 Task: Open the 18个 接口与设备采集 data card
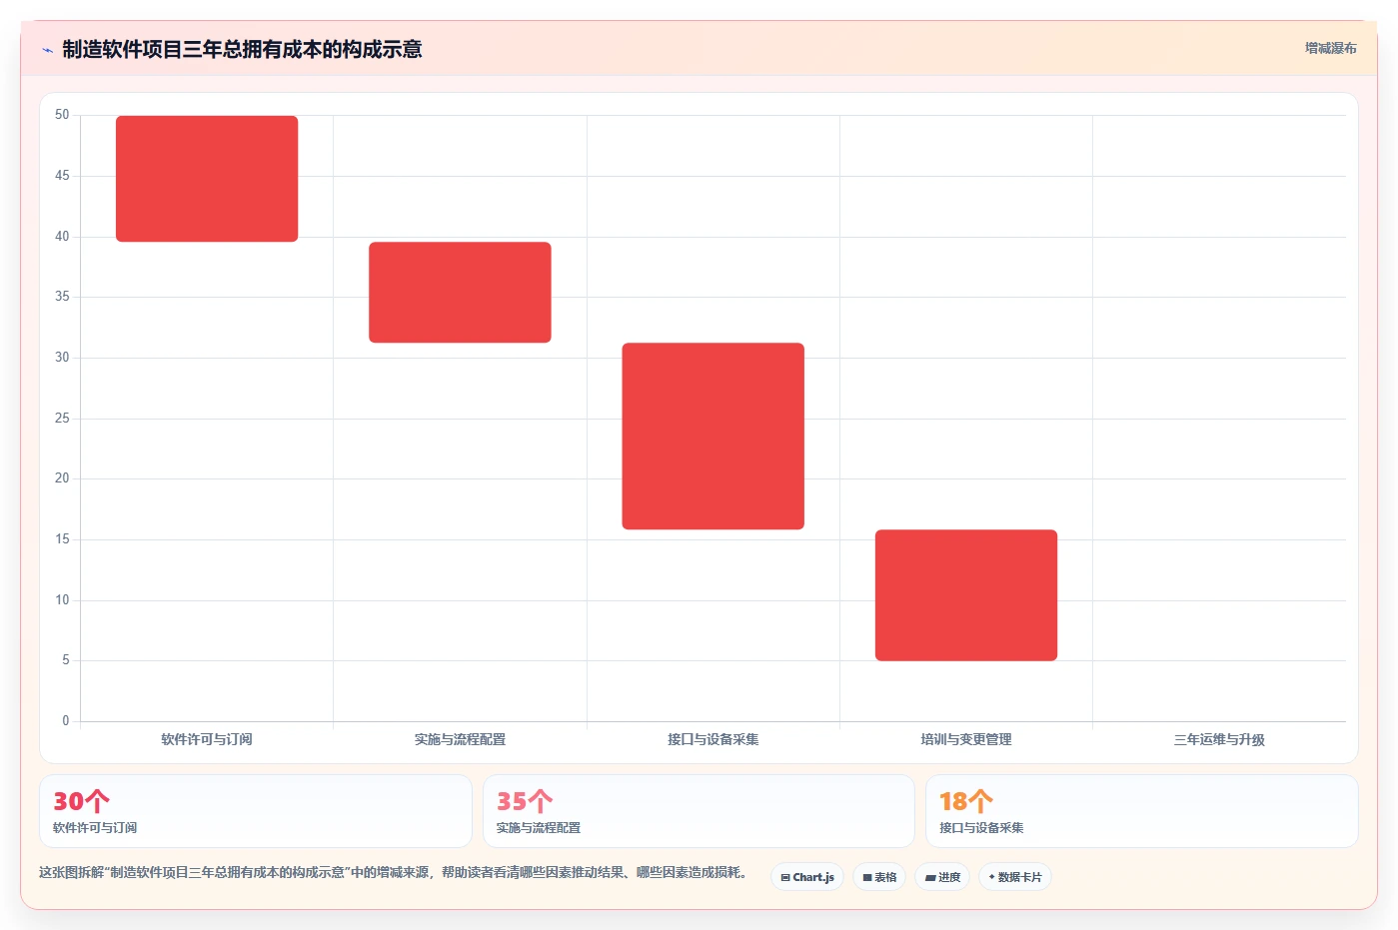click(x=1142, y=811)
